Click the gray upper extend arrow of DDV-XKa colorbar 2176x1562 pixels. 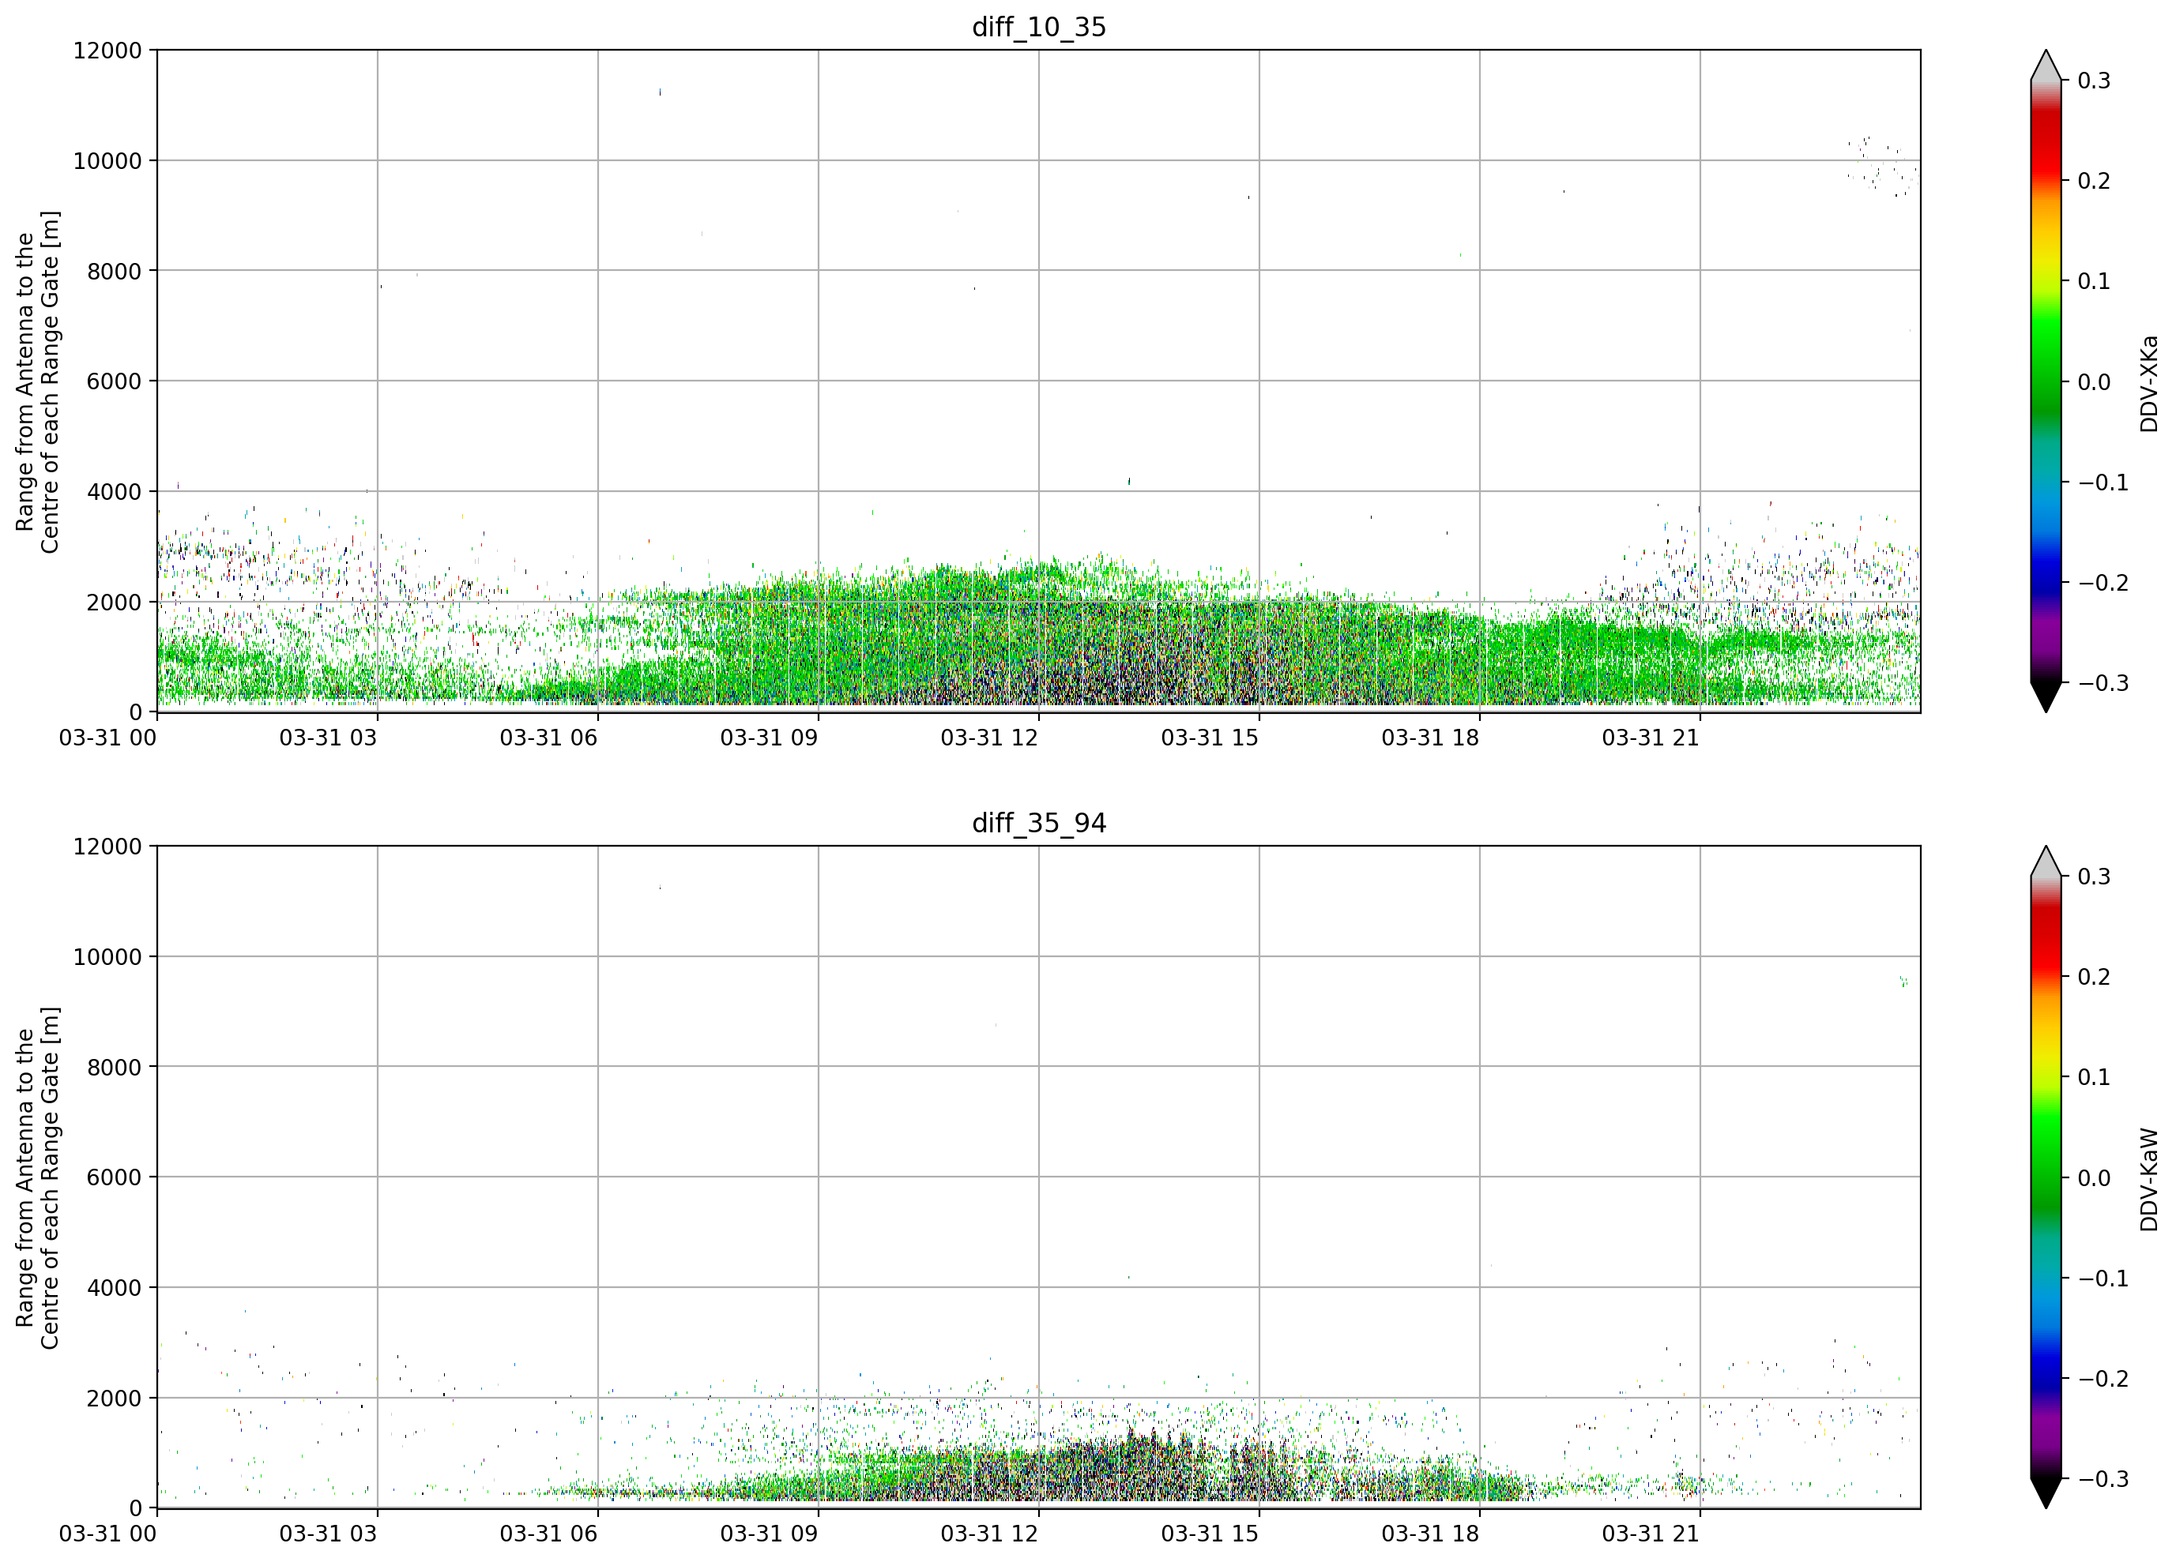tap(2046, 67)
